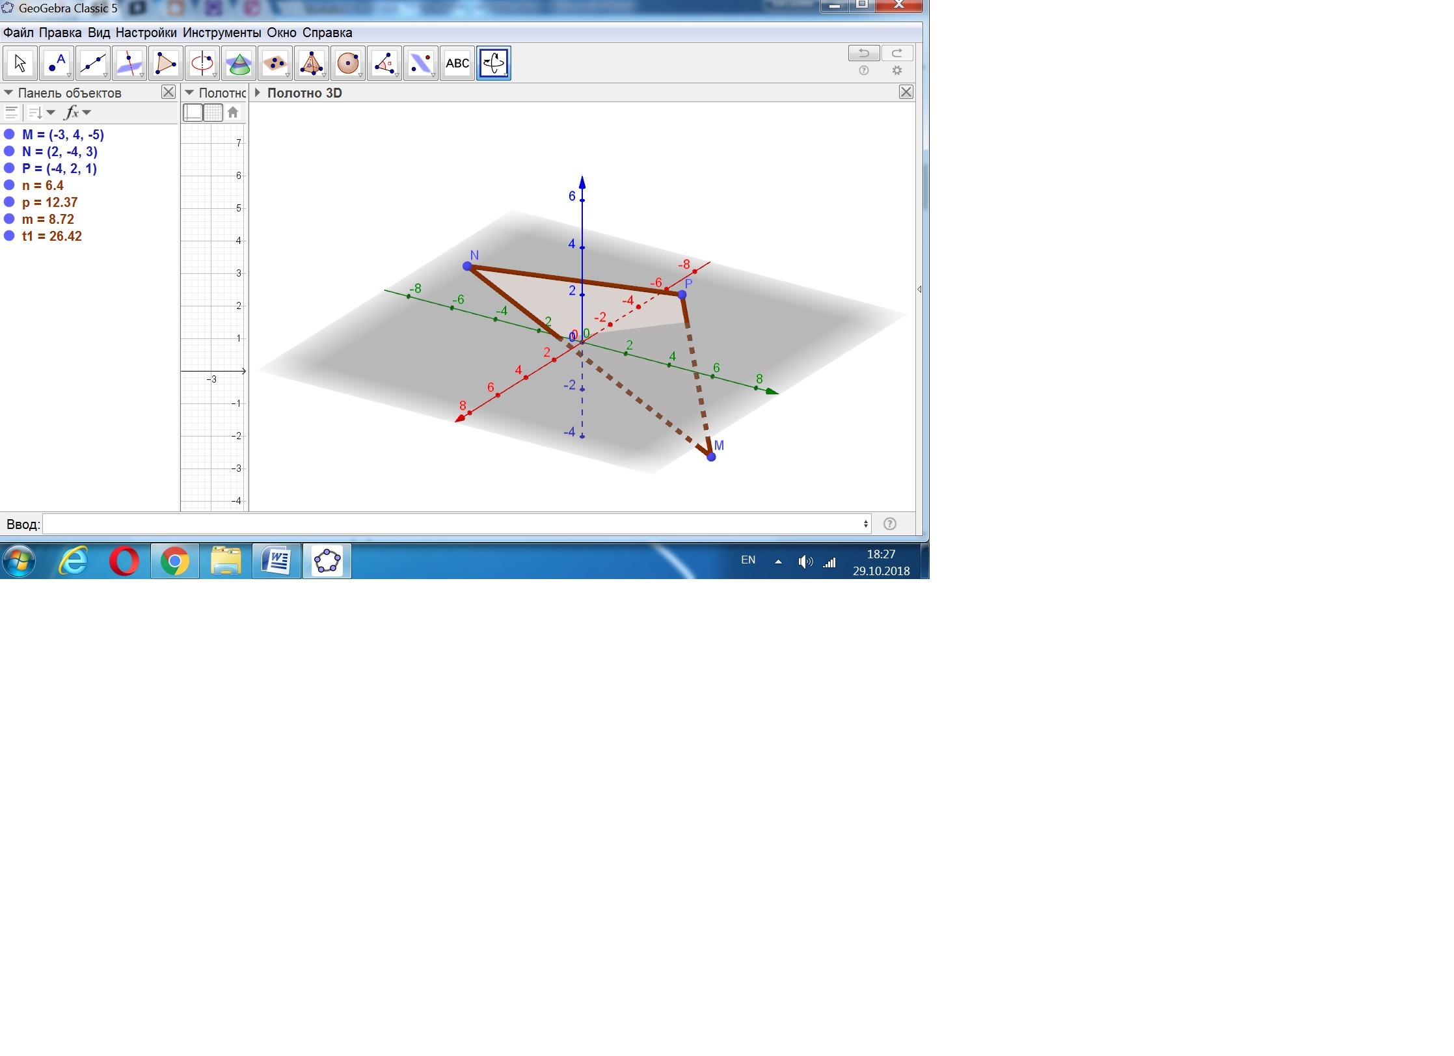Expand the Полотно 3D style bar triangle
Viewport: 1454px width, 1056px height.
tap(258, 93)
